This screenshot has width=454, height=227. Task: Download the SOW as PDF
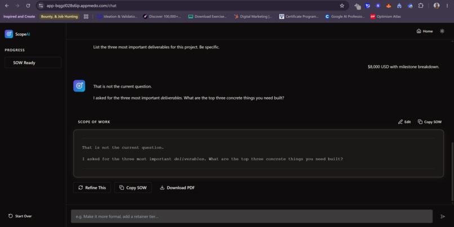pos(177,188)
